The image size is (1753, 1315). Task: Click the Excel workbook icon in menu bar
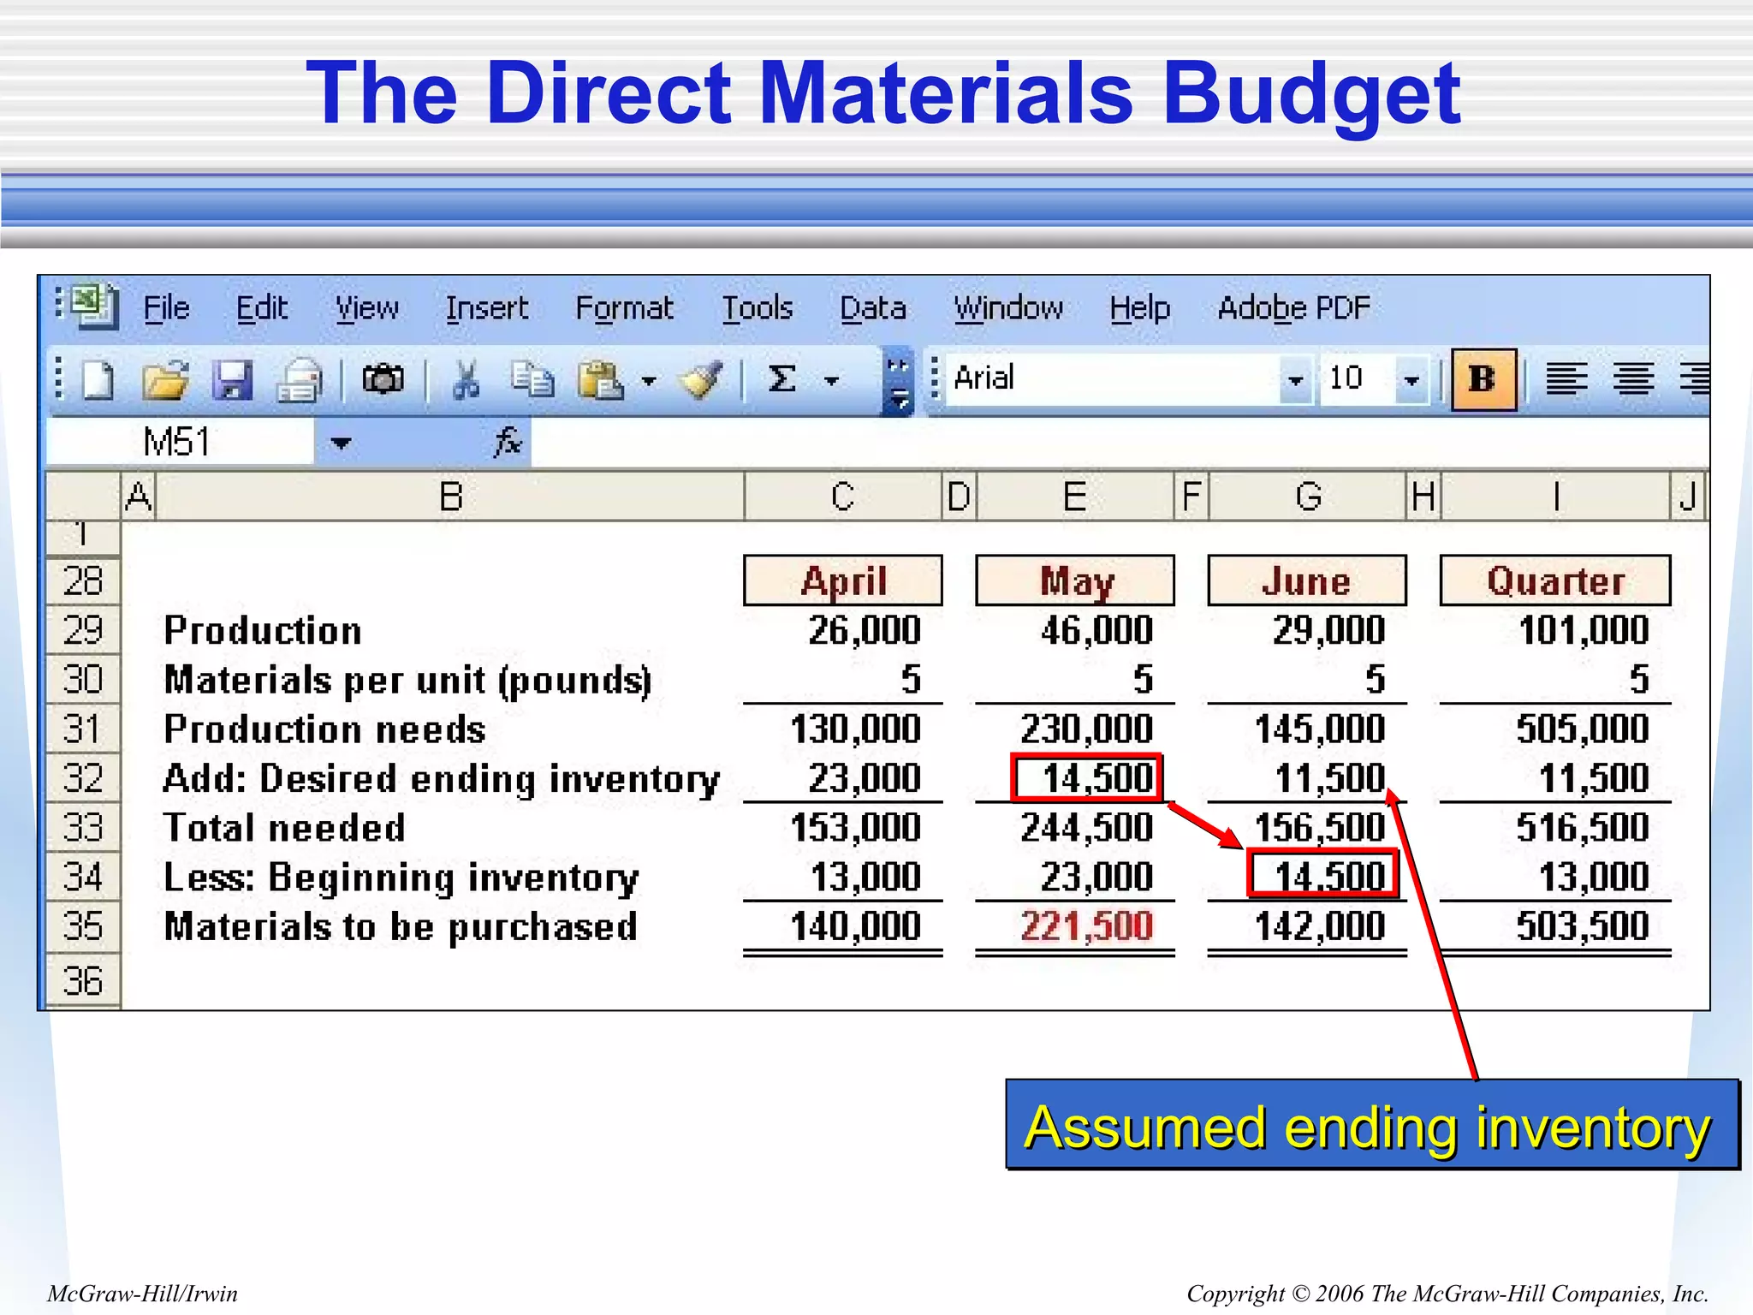93,306
